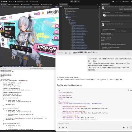Image resolution: width=132 pixels, height=132 pixels.
Task: Open Undo History icon in Unity top bar
Action: (x=116, y=1)
